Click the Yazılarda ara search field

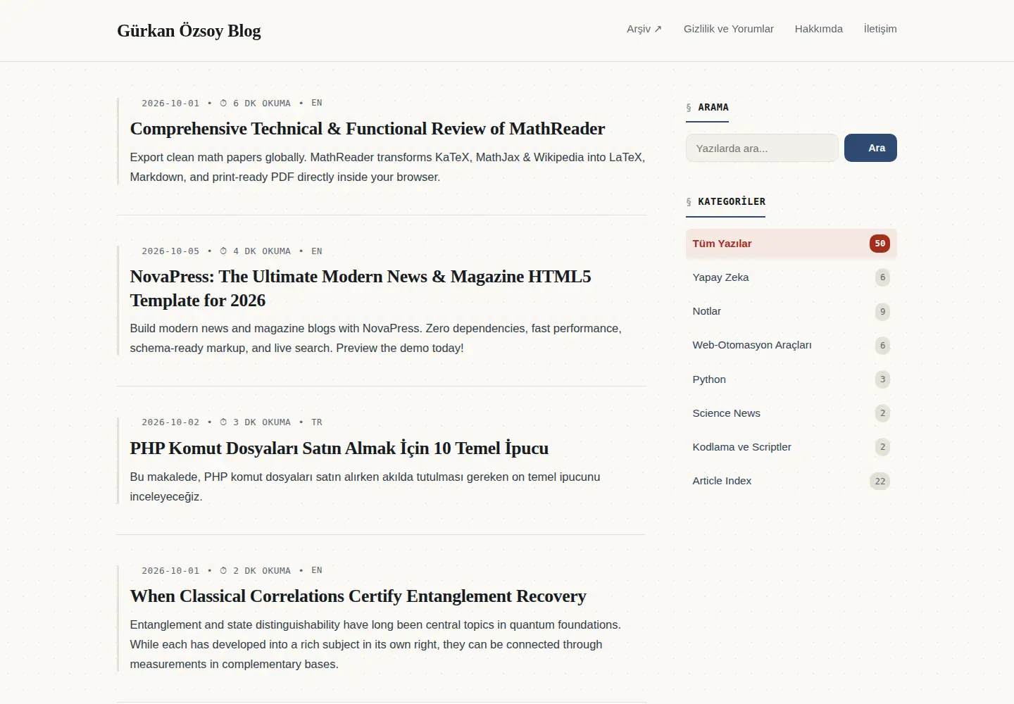tap(762, 148)
